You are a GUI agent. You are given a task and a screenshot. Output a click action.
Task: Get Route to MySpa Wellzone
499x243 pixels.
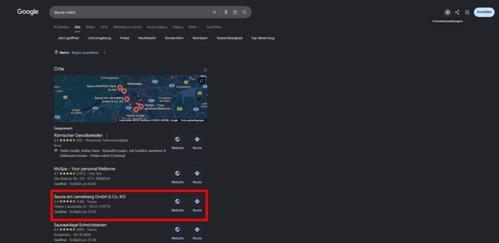coord(197,176)
